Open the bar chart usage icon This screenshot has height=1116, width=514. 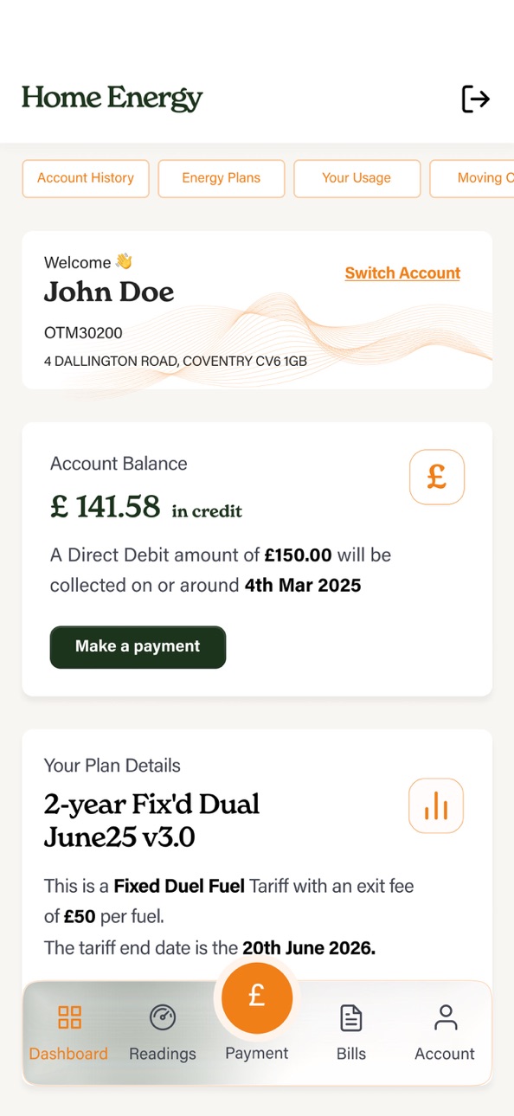point(436,805)
